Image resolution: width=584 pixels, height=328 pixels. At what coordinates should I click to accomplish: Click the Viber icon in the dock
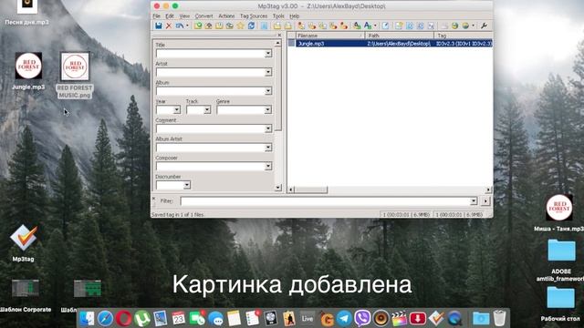click(362, 319)
